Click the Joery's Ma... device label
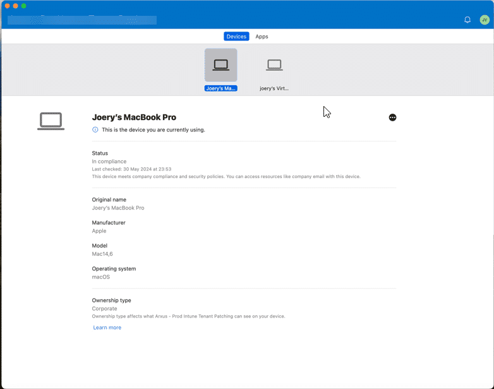 click(x=221, y=88)
